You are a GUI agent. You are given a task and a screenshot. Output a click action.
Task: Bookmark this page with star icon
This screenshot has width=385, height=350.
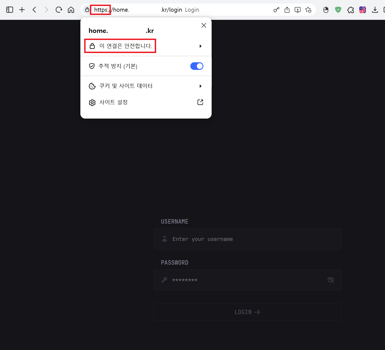click(x=308, y=10)
